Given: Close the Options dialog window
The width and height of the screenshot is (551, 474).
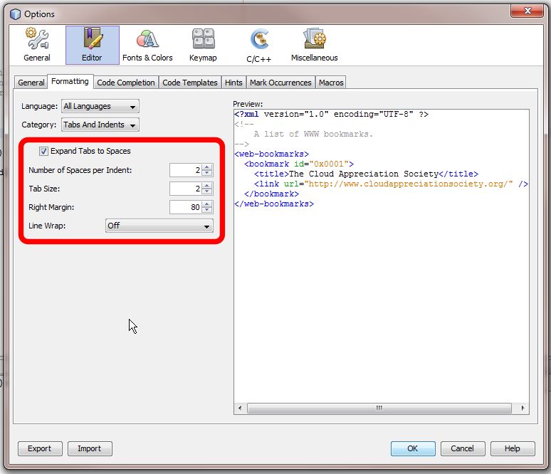Looking at the screenshot, I should pyautogui.click(x=527, y=11).
